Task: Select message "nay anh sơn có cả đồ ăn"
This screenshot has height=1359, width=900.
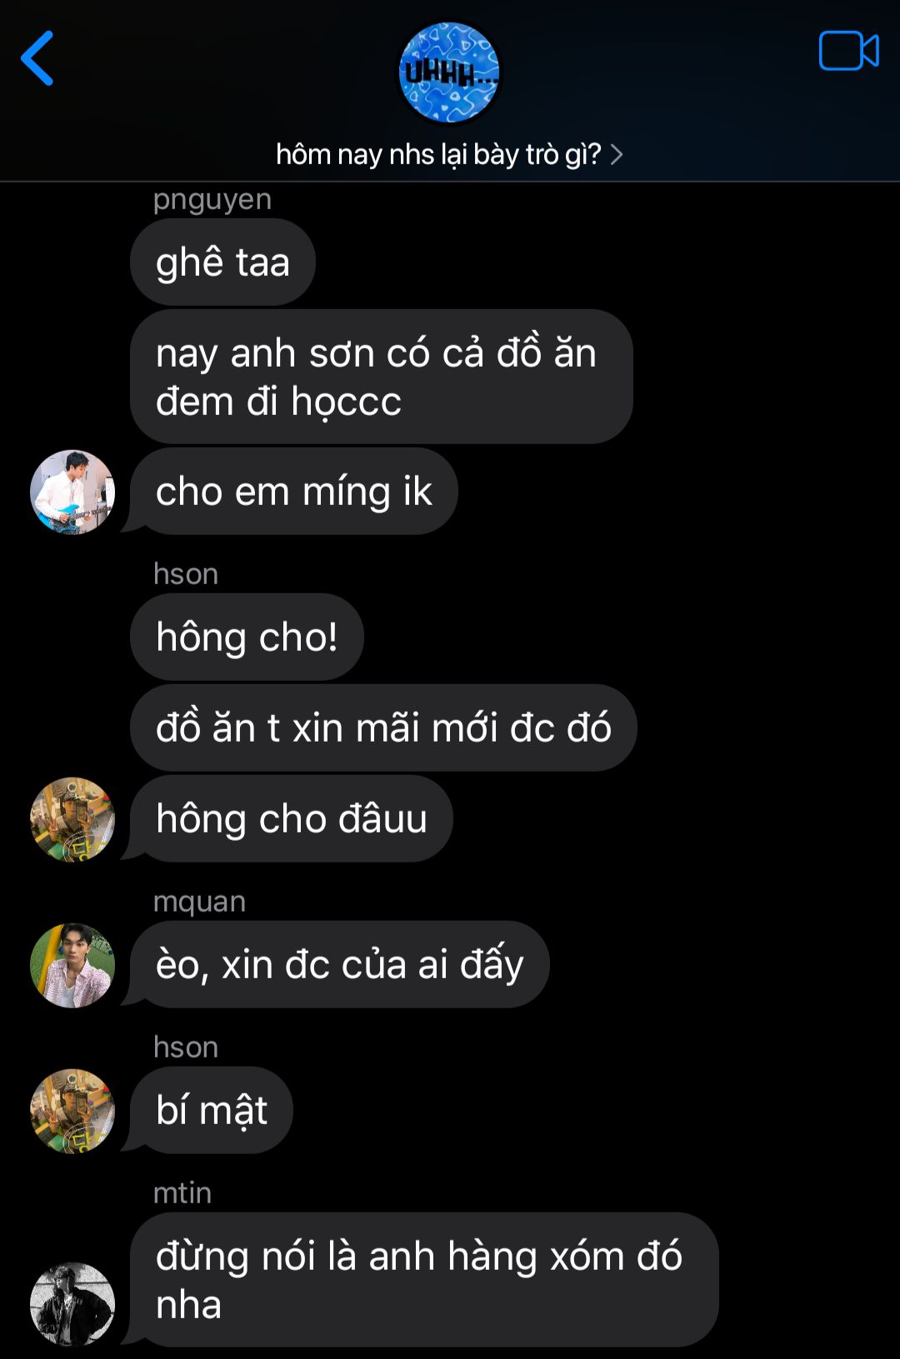Action: [382, 377]
